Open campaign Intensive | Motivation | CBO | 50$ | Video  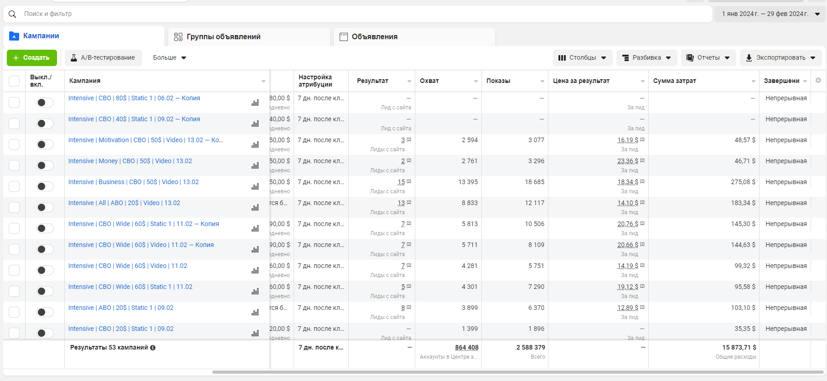click(x=146, y=140)
